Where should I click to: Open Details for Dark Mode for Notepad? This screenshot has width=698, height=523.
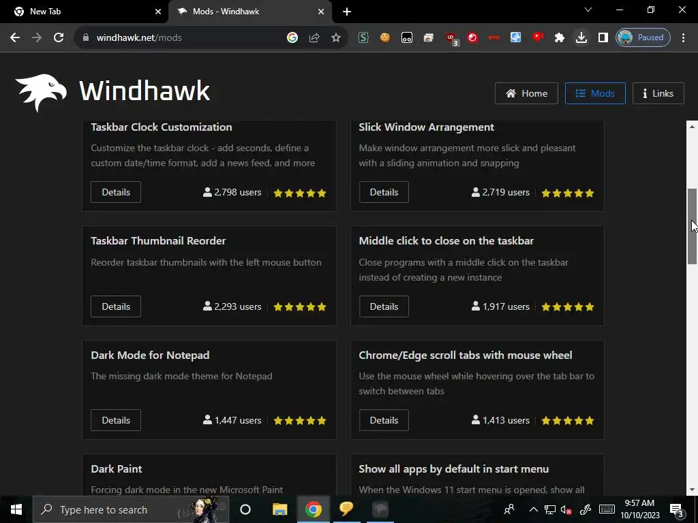(116, 420)
